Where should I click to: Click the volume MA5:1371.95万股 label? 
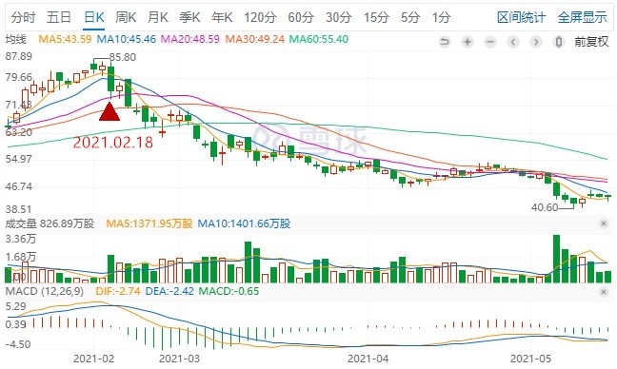point(149,223)
